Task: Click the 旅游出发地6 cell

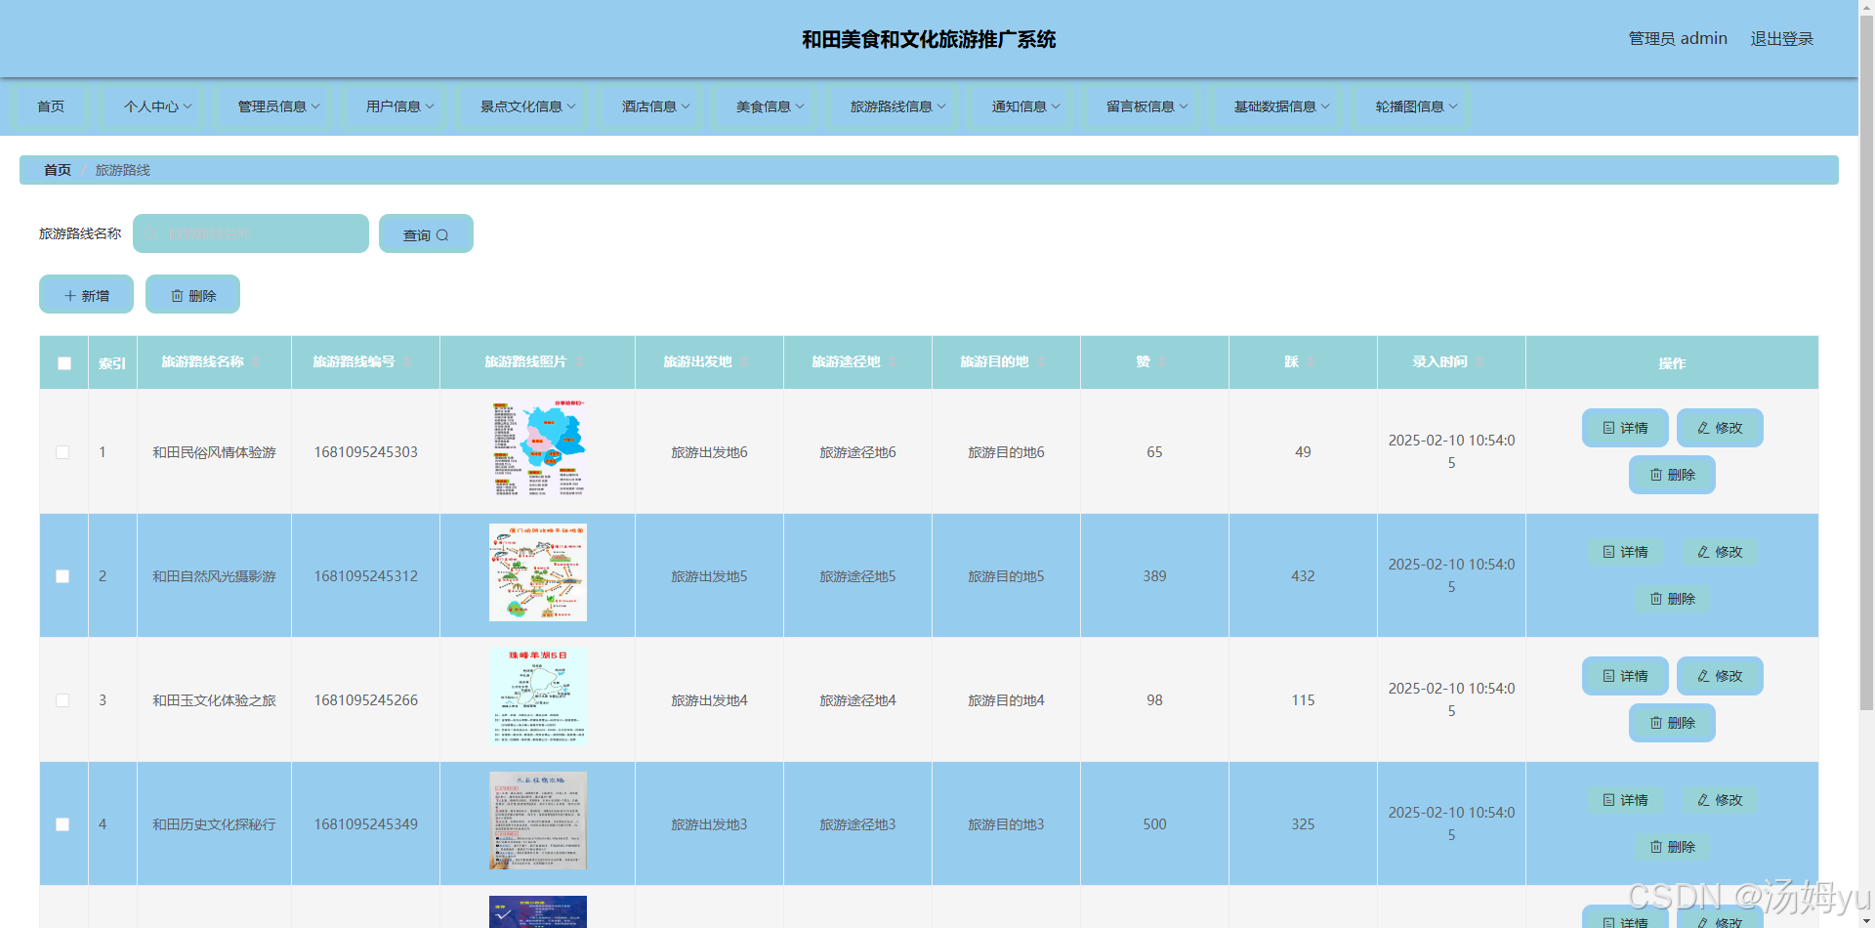Action: tap(709, 452)
